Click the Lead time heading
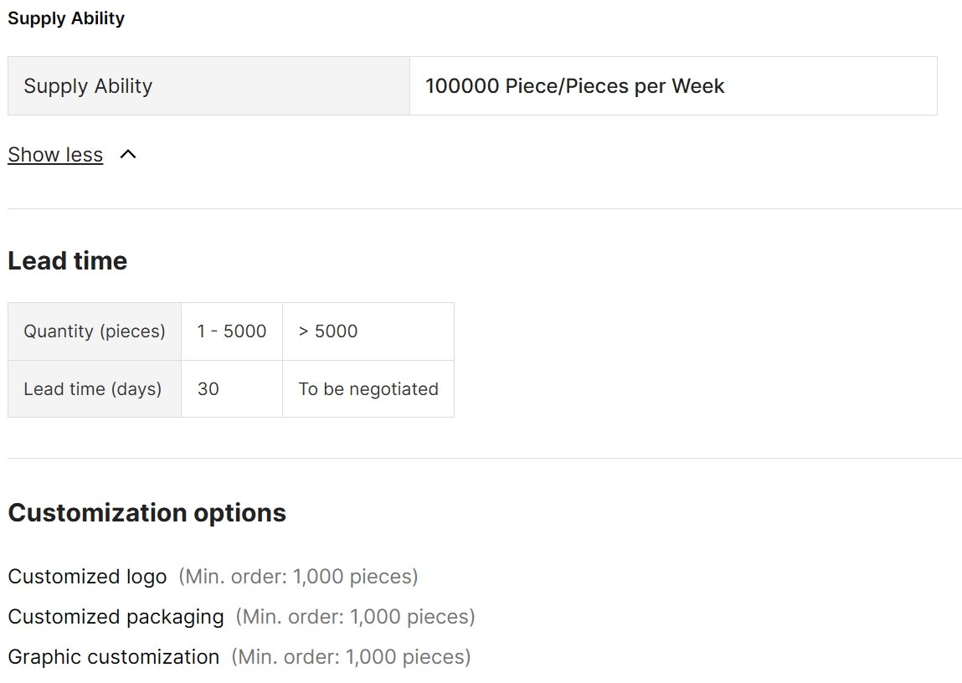962x683 pixels. [x=67, y=261]
